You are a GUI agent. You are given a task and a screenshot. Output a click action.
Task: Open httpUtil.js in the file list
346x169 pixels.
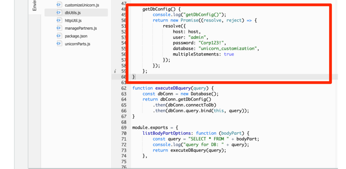[x=73, y=21]
